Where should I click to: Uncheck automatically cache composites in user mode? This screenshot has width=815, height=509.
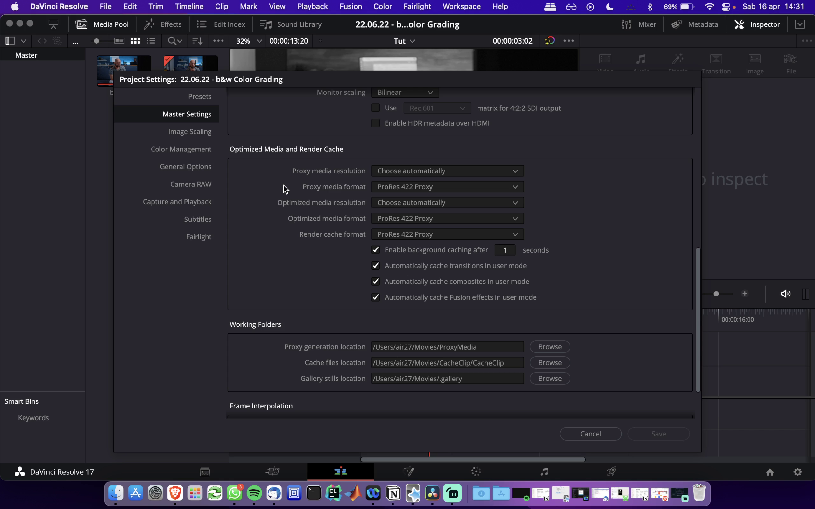375,282
